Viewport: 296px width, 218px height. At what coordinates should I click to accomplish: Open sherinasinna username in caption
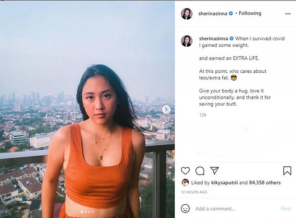pos(214,38)
